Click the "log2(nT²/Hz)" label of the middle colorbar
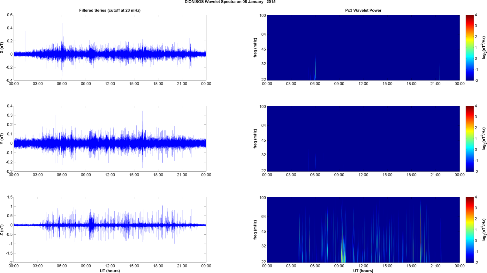 [x=484, y=139]
